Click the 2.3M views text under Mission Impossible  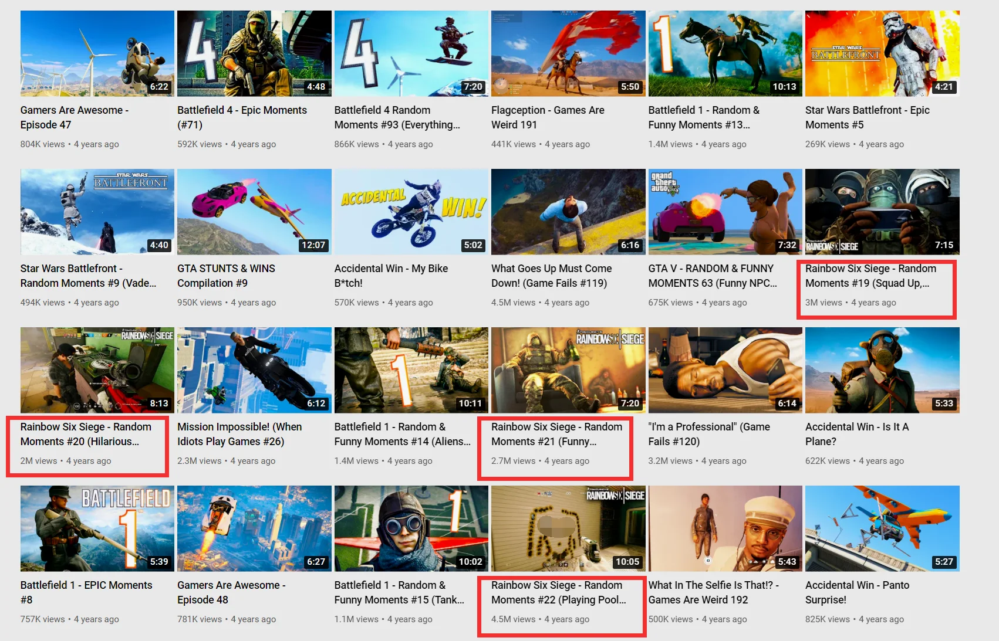click(200, 461)
